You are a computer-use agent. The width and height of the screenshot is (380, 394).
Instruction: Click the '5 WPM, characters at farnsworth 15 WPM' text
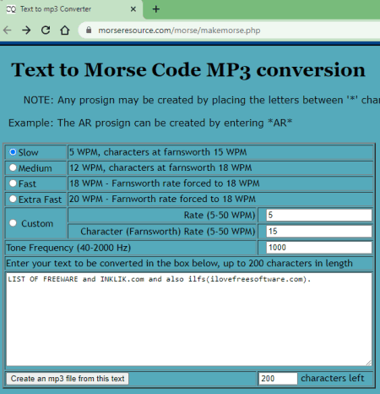tap(158, 152)
